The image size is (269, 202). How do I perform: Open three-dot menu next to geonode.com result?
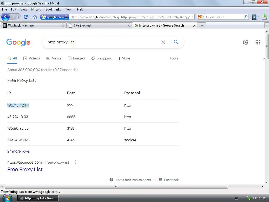[x=76, y=162]
